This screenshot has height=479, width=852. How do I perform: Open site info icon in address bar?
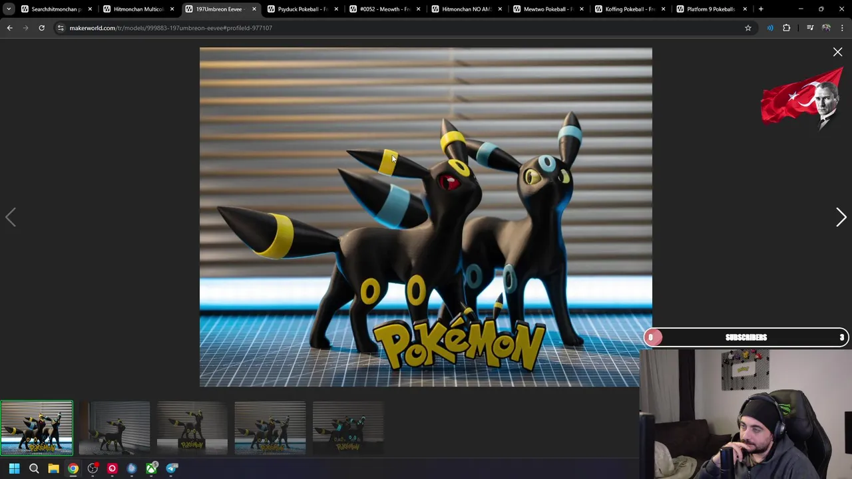tap(60, 28)
